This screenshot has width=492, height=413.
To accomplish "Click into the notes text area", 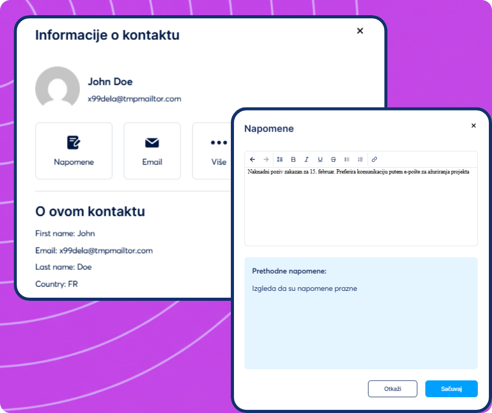I will [x=361, y=207].
